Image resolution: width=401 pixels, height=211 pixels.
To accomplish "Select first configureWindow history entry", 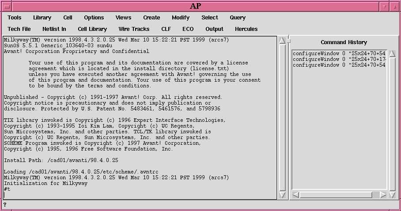I will pyautogui.click(x=339, y=53).
